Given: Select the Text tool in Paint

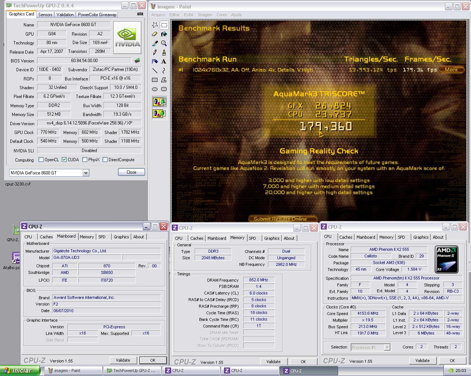Looking at the screenshot, I should pyautogui.click(x=164, y=61).
